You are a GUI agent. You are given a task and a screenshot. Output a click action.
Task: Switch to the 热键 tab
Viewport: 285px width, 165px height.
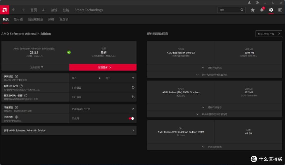coord(51,19)
